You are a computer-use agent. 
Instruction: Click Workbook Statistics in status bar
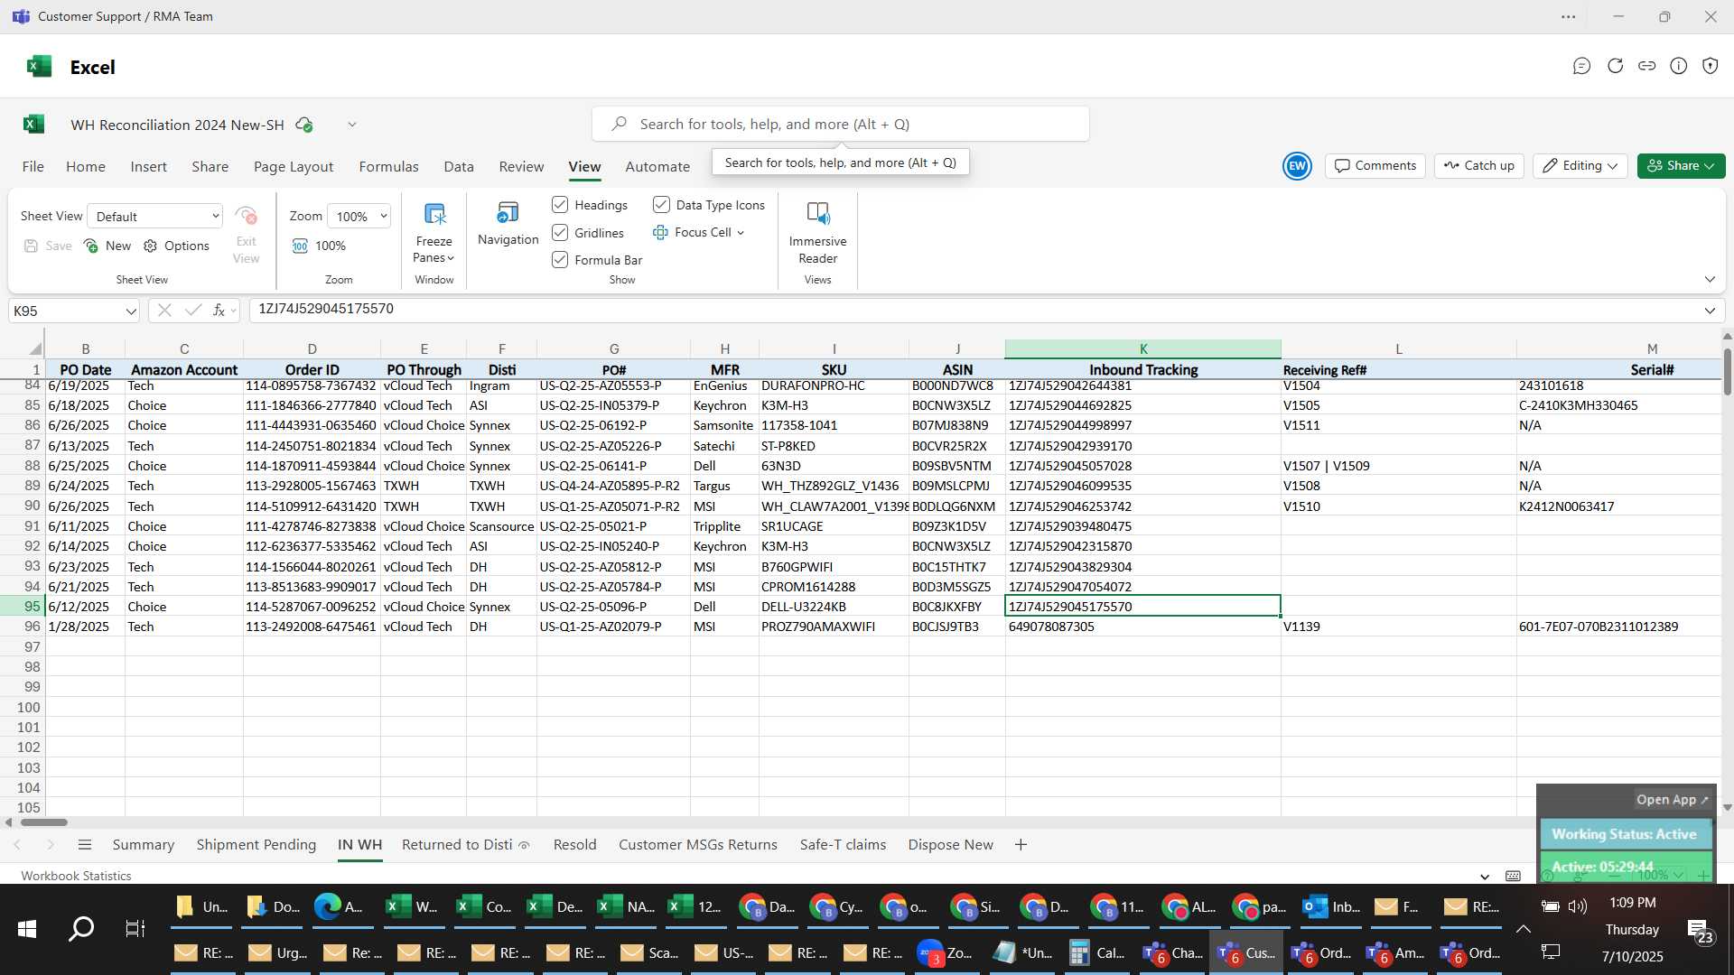[x=76, y=877]
